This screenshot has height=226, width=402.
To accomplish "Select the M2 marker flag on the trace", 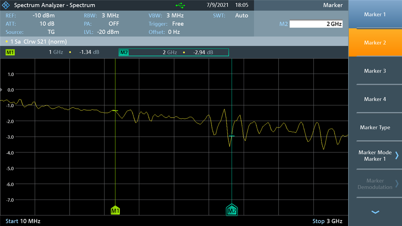I will click(x=232, y=210).
